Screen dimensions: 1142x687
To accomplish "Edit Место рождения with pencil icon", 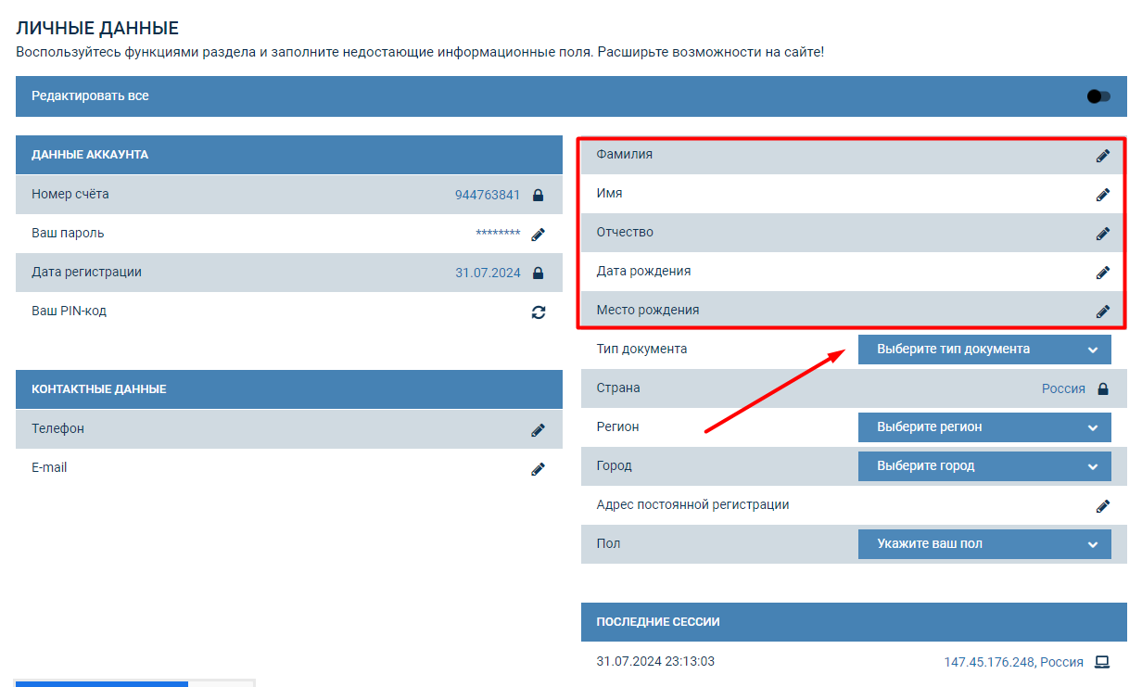I will click(1102, 312).
